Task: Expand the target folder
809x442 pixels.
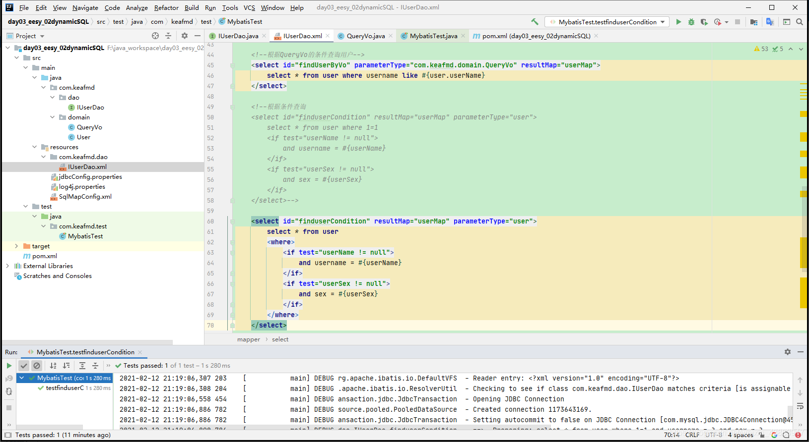Action: tap(16, 246)
